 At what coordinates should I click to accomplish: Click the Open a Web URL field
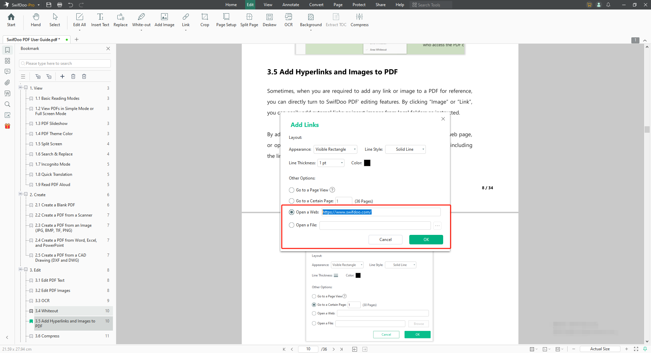point(381,212)
